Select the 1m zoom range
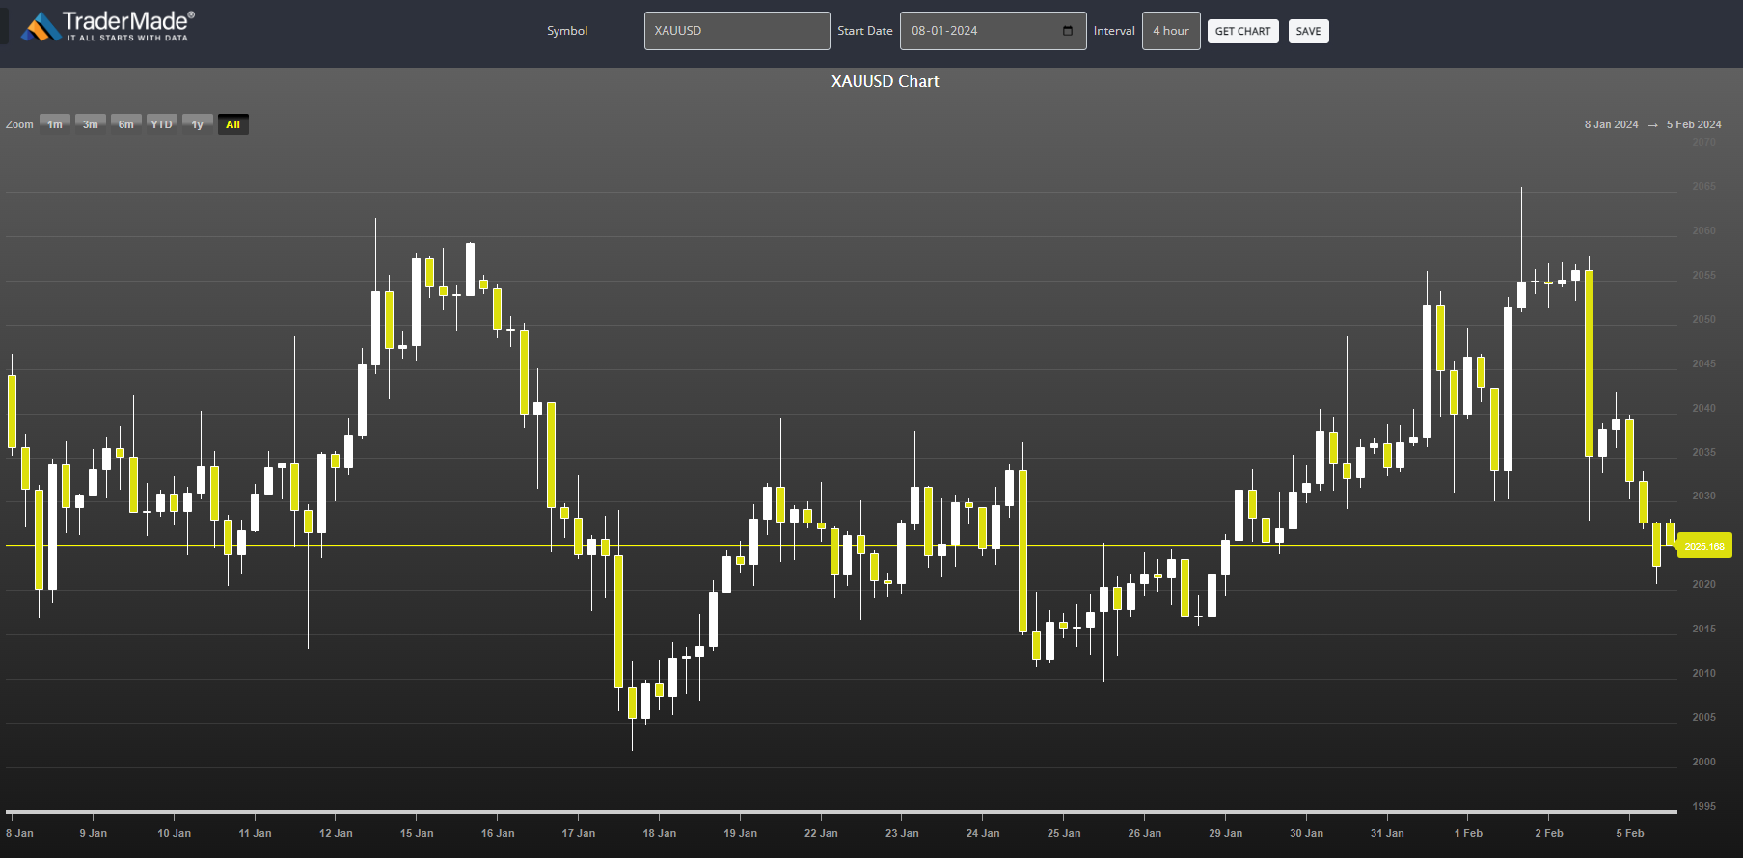The height and width of the screenshot is (858, 1743). coord(55,124)
